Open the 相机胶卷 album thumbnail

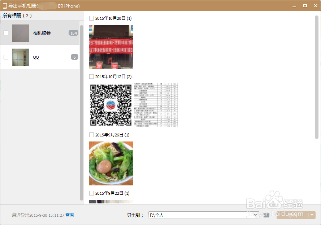(21, 33)
